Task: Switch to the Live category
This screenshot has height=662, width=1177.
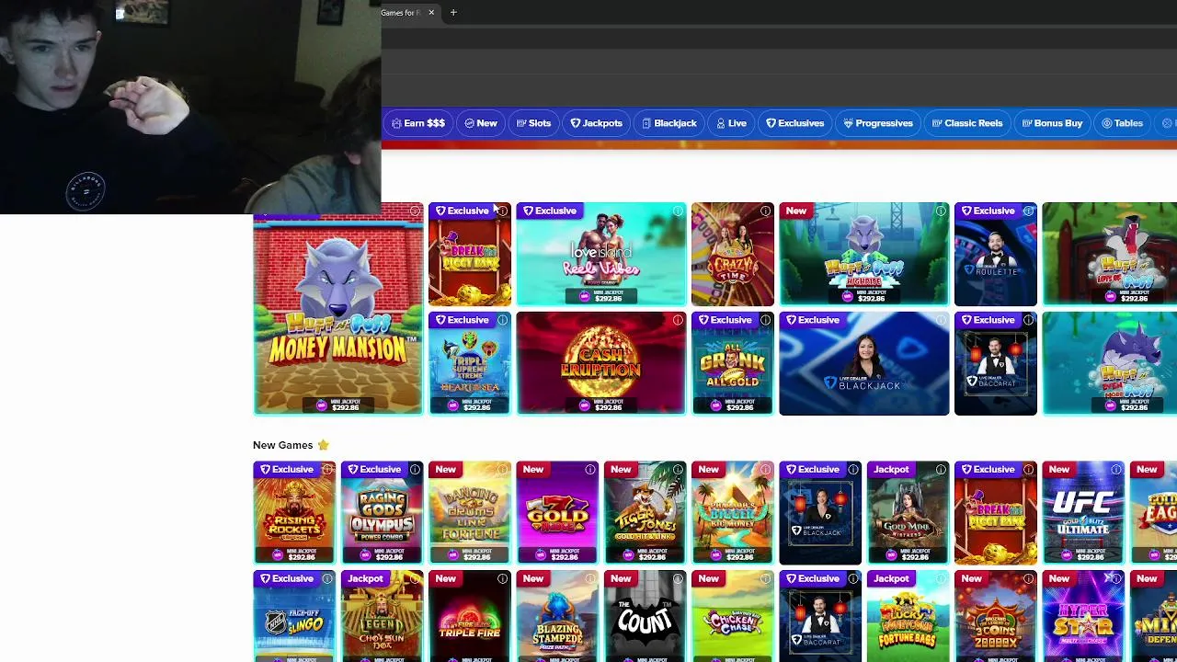Action: tap(732, 123)
